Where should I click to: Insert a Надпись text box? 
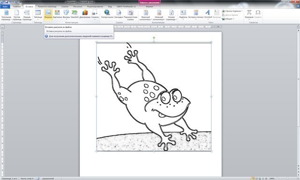183,15
